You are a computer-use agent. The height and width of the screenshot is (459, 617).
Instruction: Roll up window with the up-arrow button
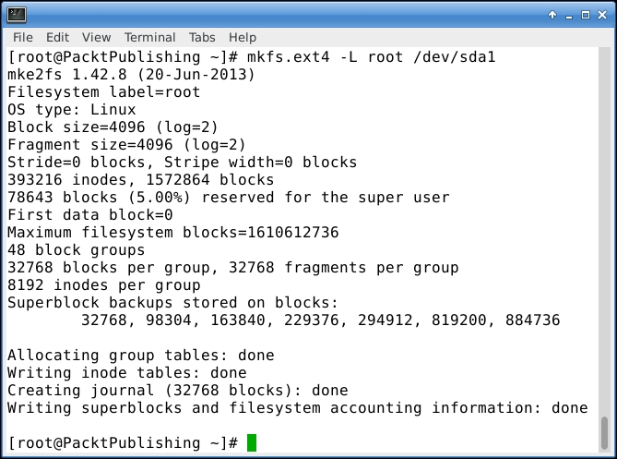552,14
